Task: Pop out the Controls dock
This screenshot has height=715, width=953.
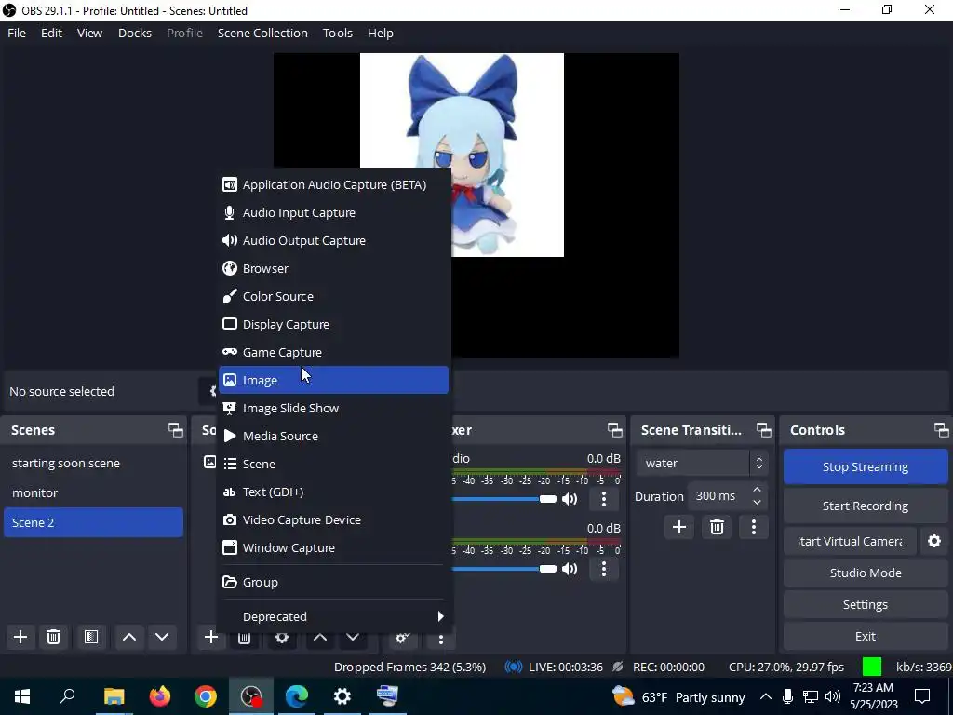Action: click(942, 430)
